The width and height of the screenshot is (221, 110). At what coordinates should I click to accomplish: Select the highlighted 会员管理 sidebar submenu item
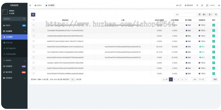click(14, 37)
